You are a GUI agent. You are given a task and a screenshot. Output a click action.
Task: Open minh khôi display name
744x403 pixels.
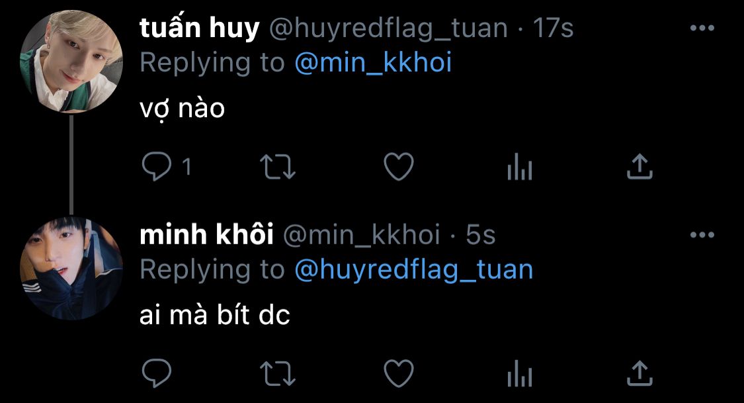tap(206, 235)
